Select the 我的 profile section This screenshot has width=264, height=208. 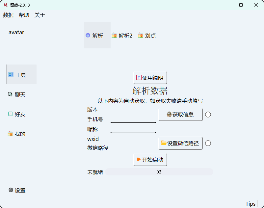click(x=20, y=134)
